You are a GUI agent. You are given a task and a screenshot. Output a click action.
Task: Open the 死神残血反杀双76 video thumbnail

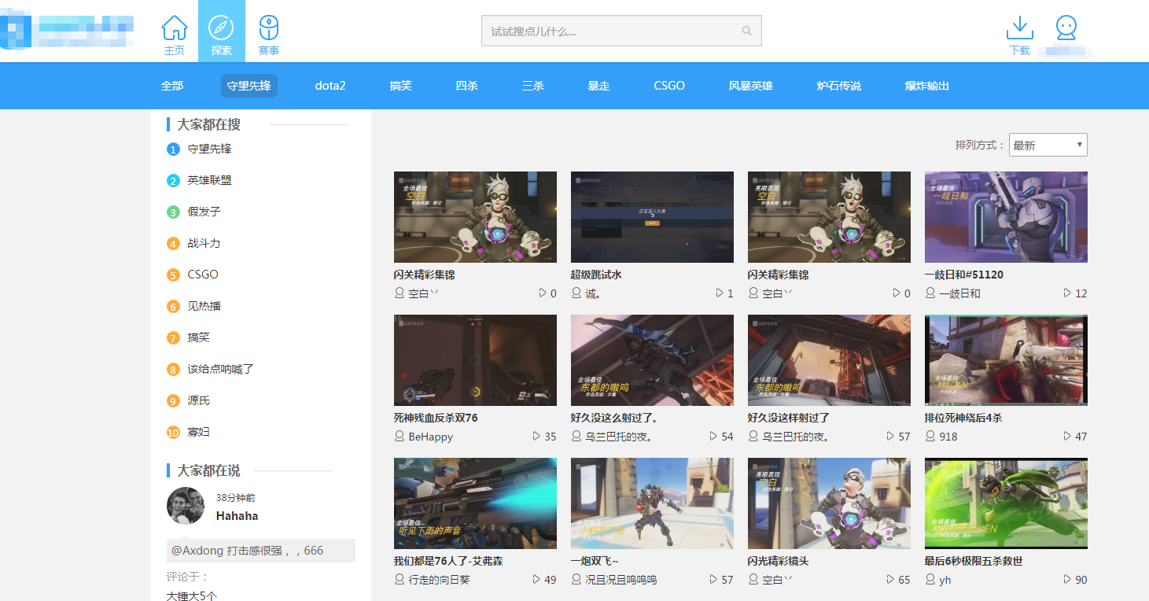[x=475, y=360]
